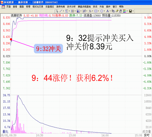The image size is (152, 137).
Task: Select the horizontal parallel lines tool
Action: pyautogui.click(x=67, y=11)
